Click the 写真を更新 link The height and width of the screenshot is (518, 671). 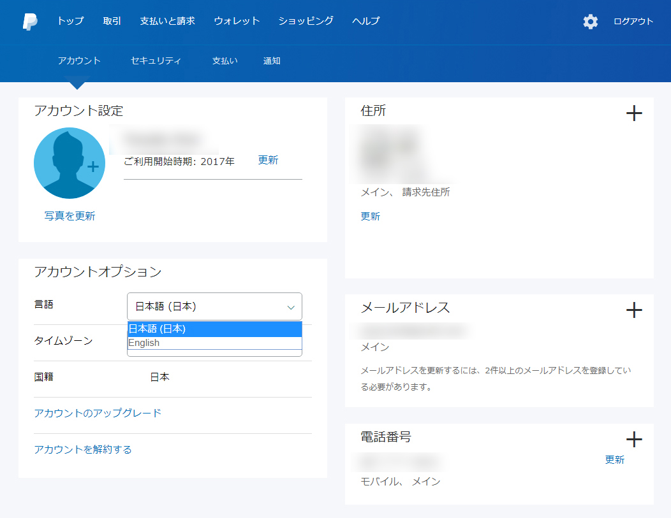pyautogui.click(x=70, y=216)
